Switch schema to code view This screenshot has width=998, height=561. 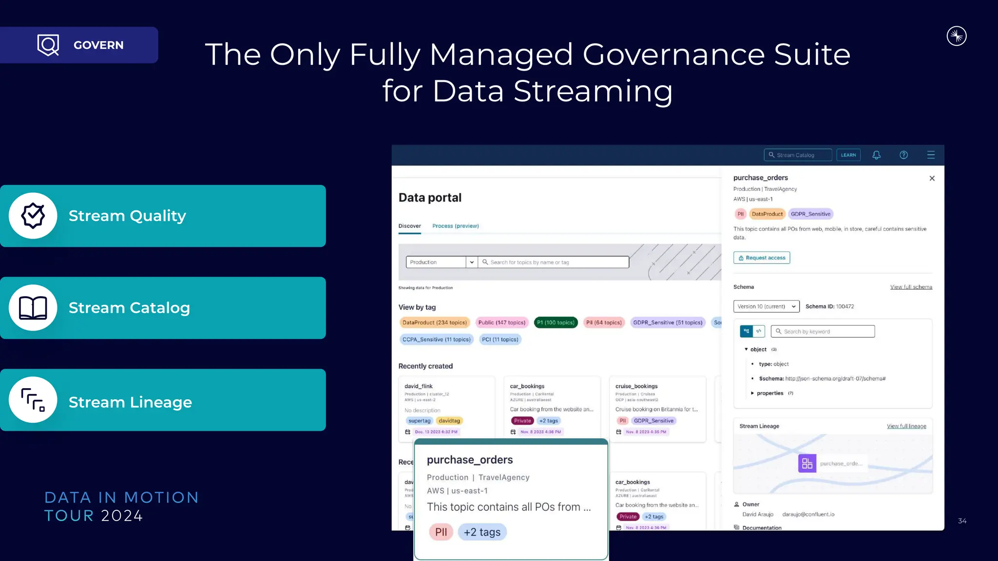(759, 331)
